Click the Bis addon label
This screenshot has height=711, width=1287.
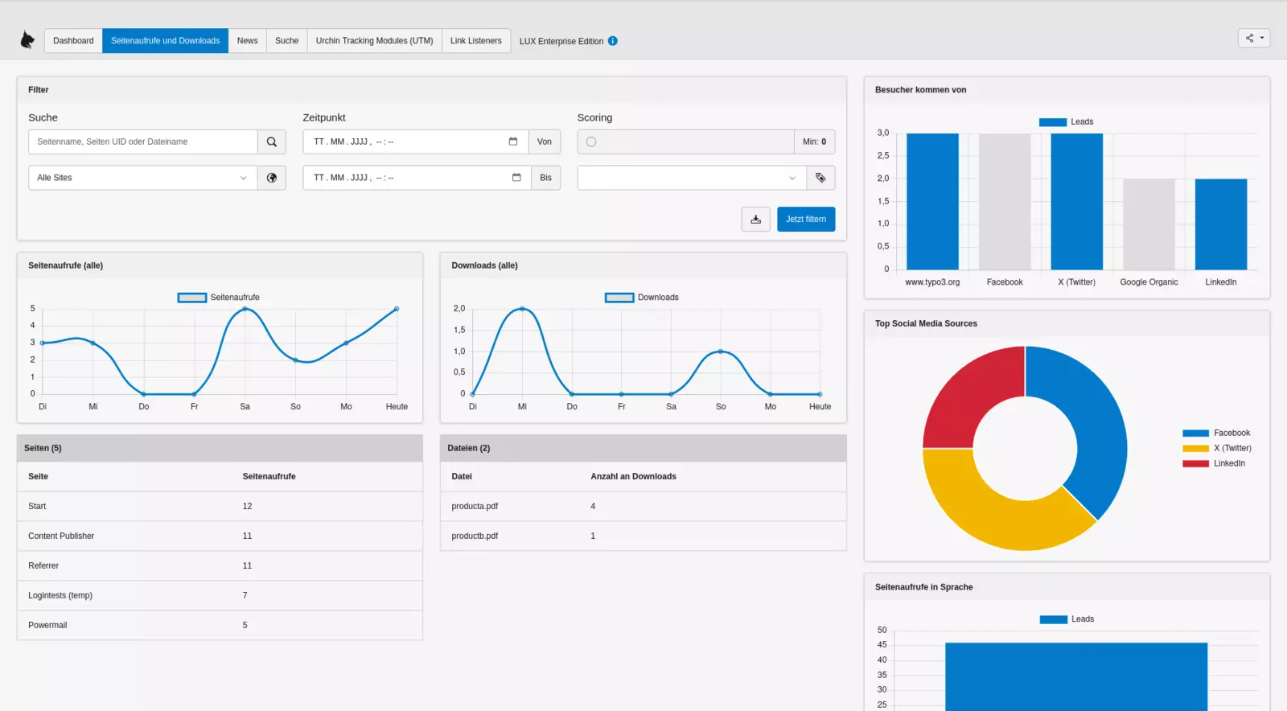(x=546, y=178)
